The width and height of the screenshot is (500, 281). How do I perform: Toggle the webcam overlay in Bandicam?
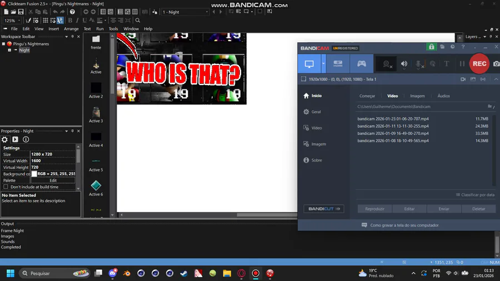(387, 64)
